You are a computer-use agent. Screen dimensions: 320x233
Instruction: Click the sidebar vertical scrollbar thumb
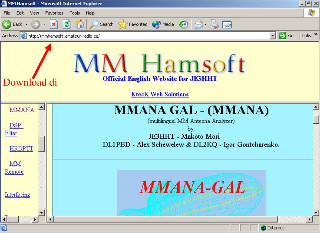pyautogui.click(x=41, y=144)
